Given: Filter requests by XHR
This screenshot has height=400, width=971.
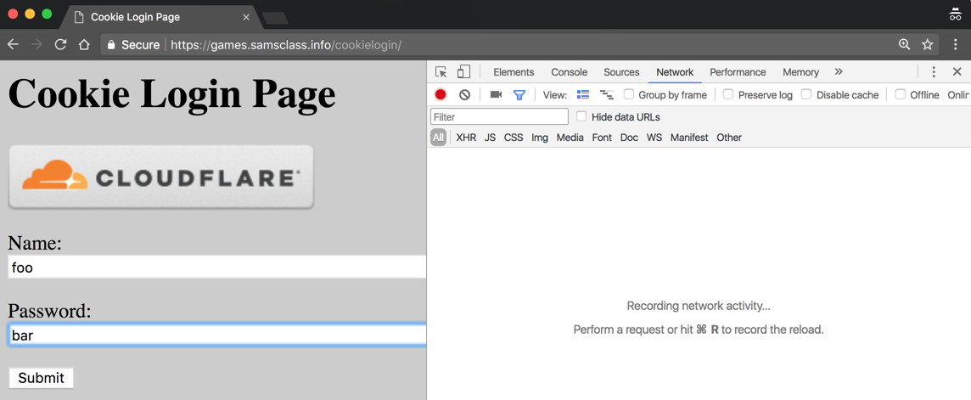Looking at the screenshot, I should tap(466, 138).
